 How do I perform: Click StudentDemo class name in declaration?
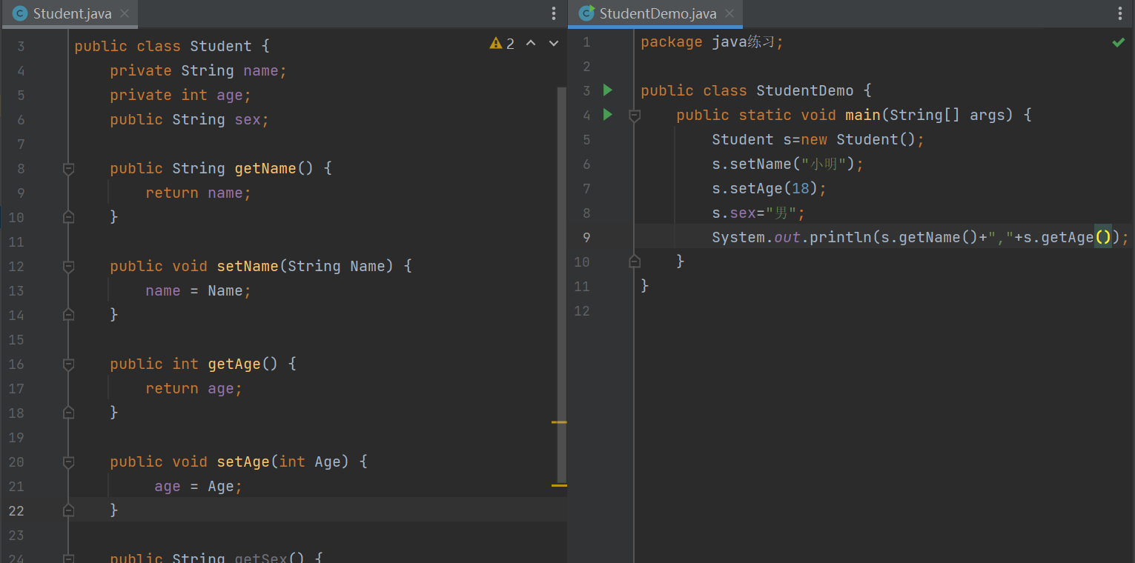(x=805, y=91)
